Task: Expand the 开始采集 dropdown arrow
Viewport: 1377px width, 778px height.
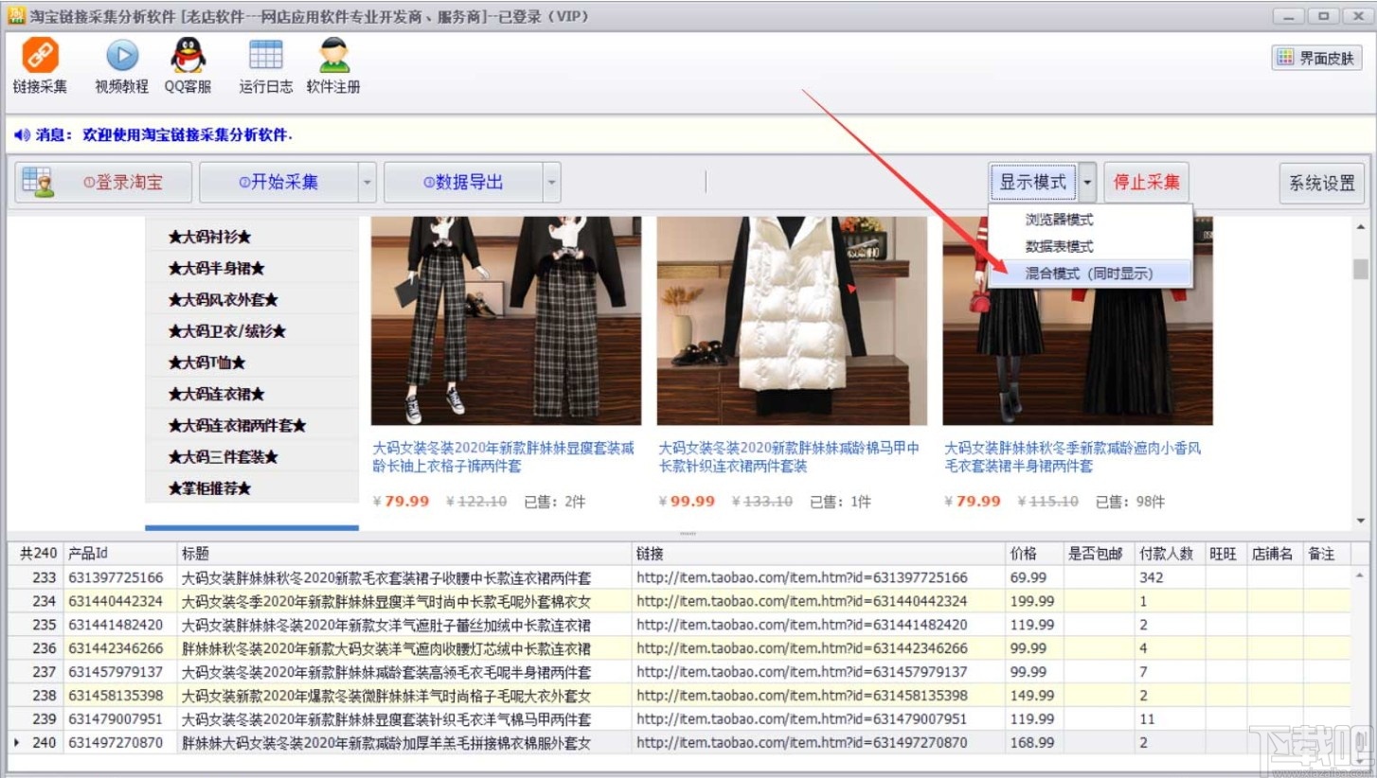Action: pyautogui.click(x=367, y=182)
